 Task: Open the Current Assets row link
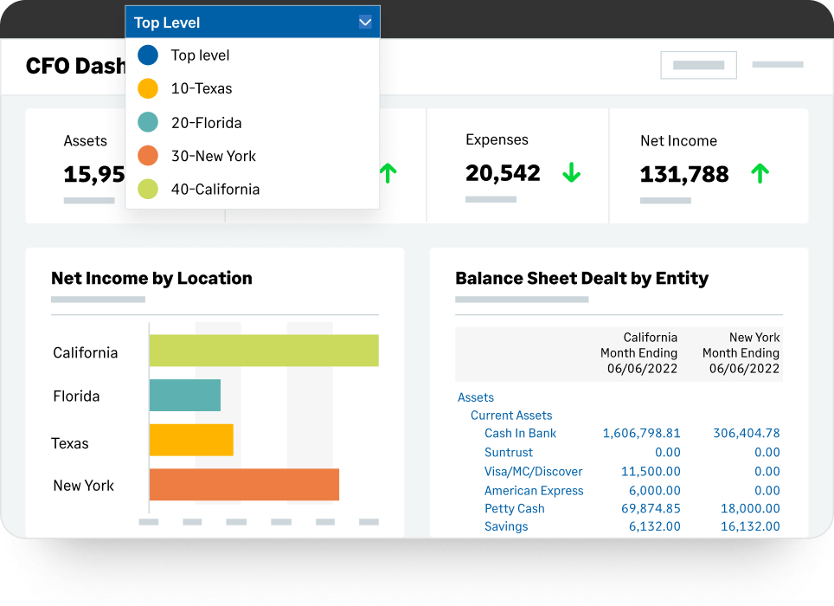tap(511, 416)
